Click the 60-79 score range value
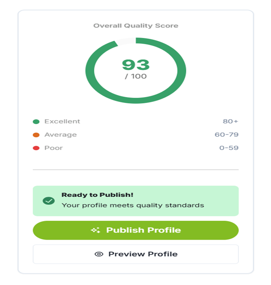The height and width of the screenshot is (285, 271). pyautogui.click(x=228, y=134)
